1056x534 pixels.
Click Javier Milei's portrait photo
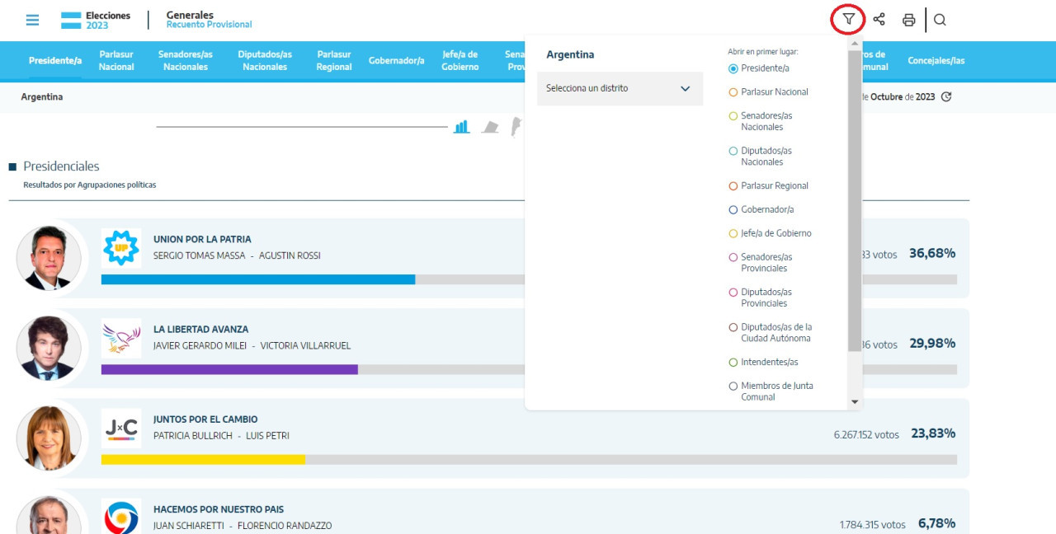(49, 348)
